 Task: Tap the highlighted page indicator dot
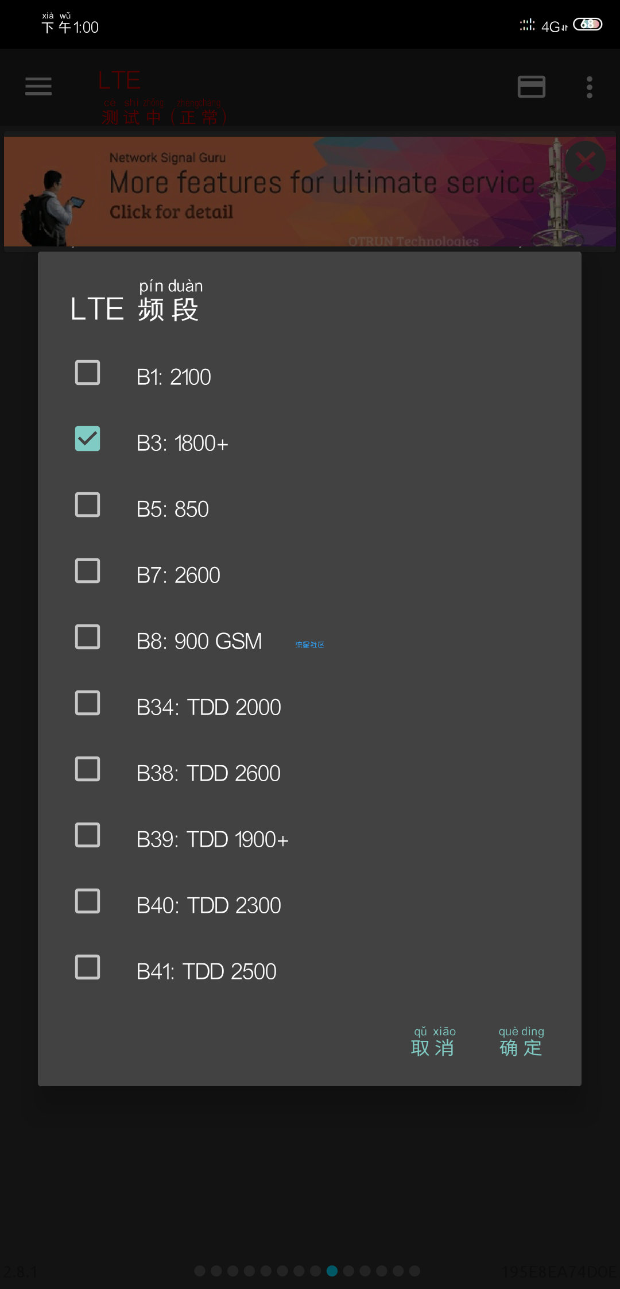(332, 1271)
